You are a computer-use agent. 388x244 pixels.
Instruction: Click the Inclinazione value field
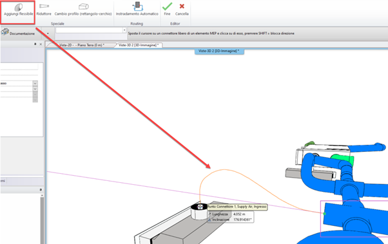tap(242, 220)
